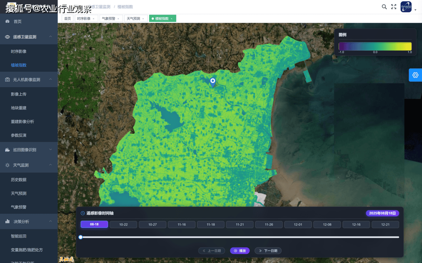Click the NDVI legend color gradient bar
Viewport: 422px width, 263px height.
[375, 46]
